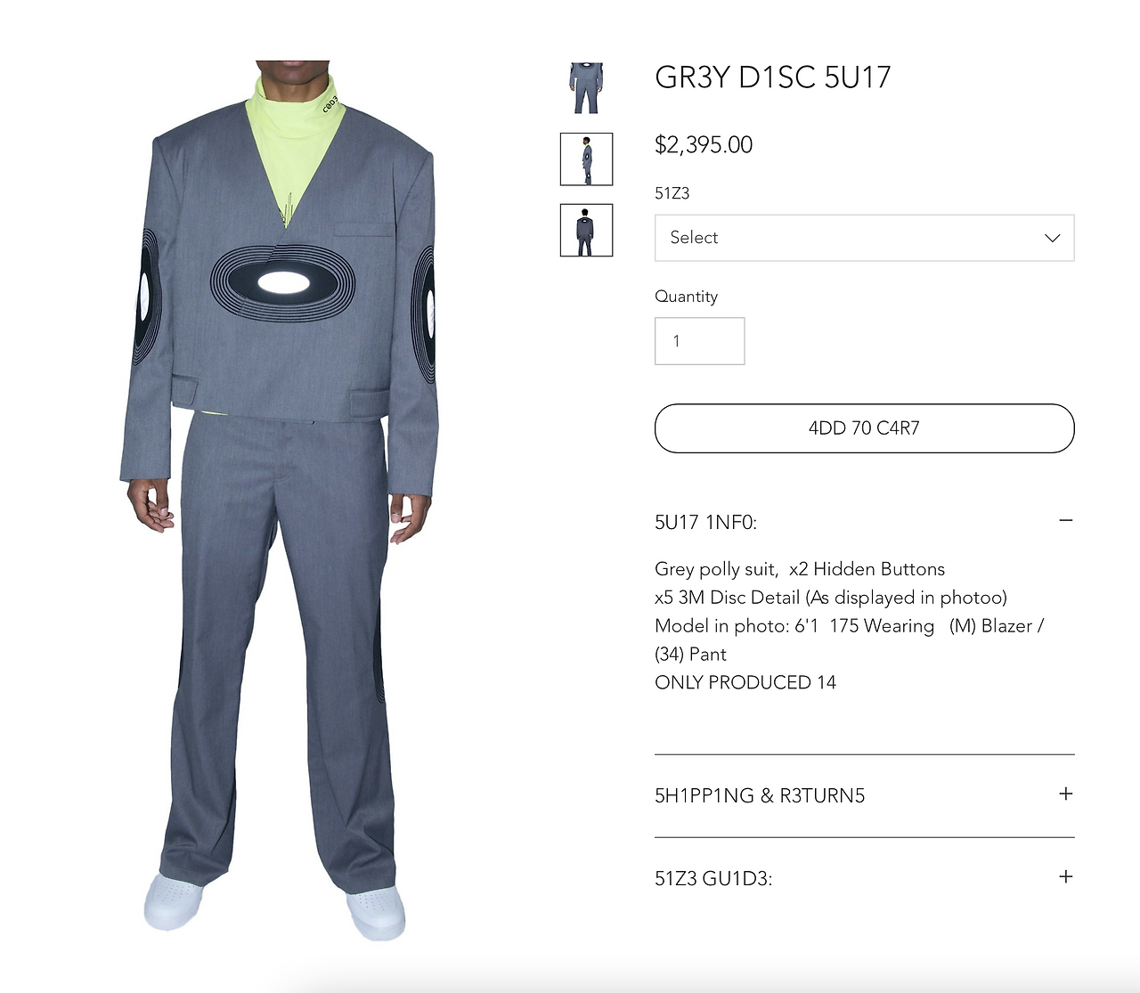Expand the 5H1PP1NG & R3TURN5 heading

coord(760,795)
